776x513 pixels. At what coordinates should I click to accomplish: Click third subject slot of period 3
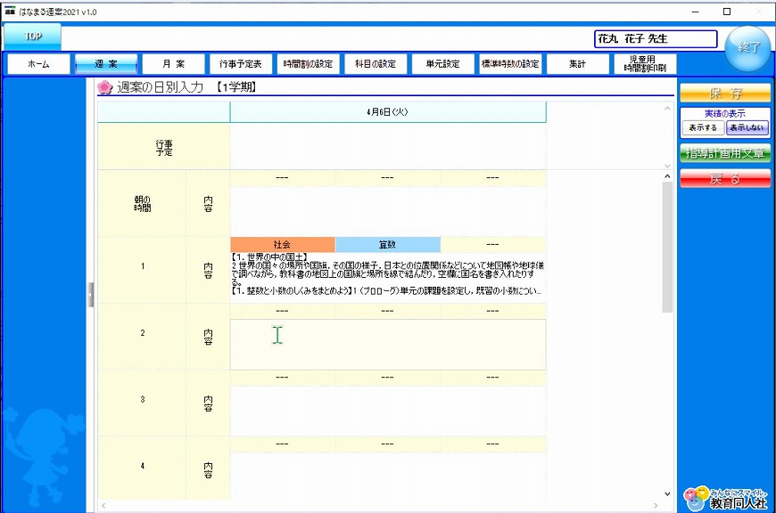493,378
